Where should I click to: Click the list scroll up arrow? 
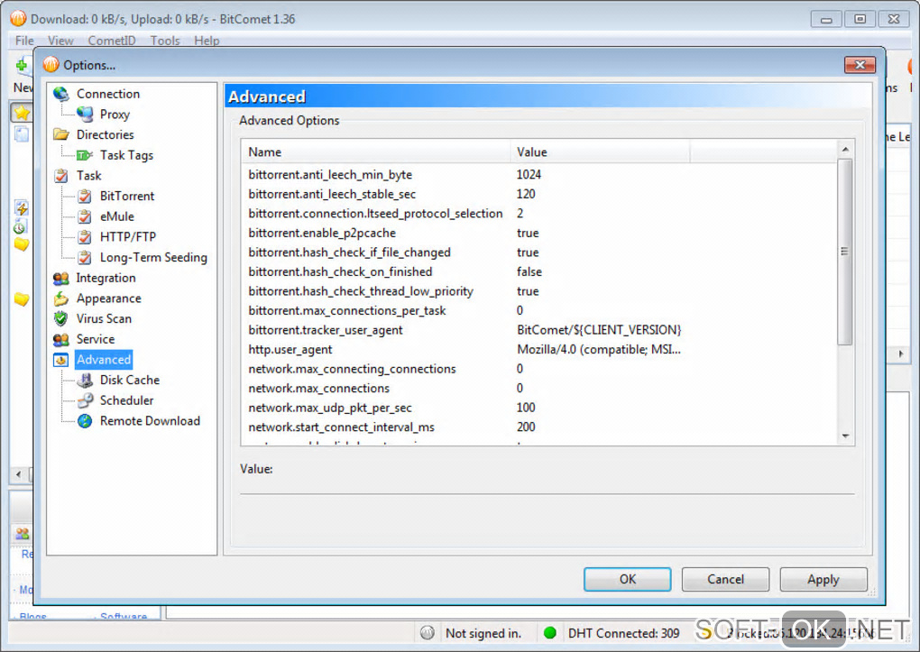(x=845, y=149)
